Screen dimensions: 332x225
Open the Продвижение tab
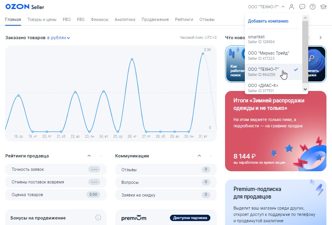pyautogui.click(x=155, y=20)
